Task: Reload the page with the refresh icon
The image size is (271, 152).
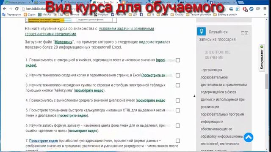Action: [x=17, y=8]
